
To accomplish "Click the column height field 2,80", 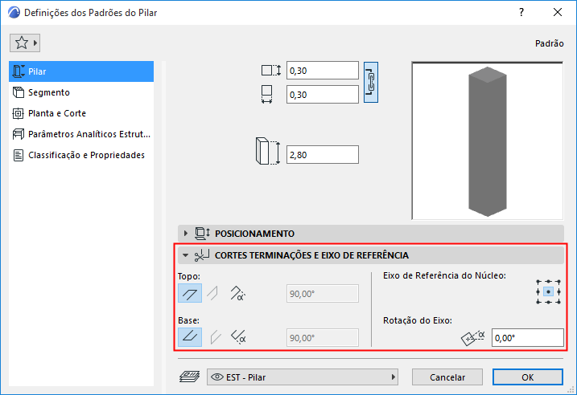I will tap(323, 155).
